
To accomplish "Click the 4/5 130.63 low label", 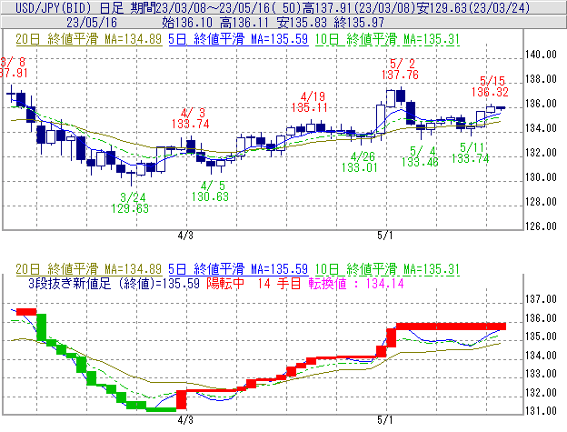I will pos(211,191).
